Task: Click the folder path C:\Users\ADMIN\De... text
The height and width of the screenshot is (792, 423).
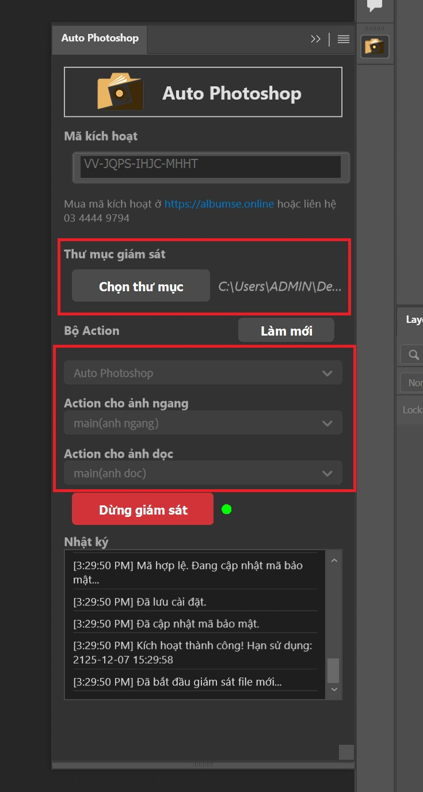Action: coord(280,286)
